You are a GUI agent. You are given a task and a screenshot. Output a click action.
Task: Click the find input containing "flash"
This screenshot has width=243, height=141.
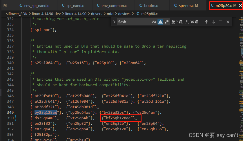(133, 22)
